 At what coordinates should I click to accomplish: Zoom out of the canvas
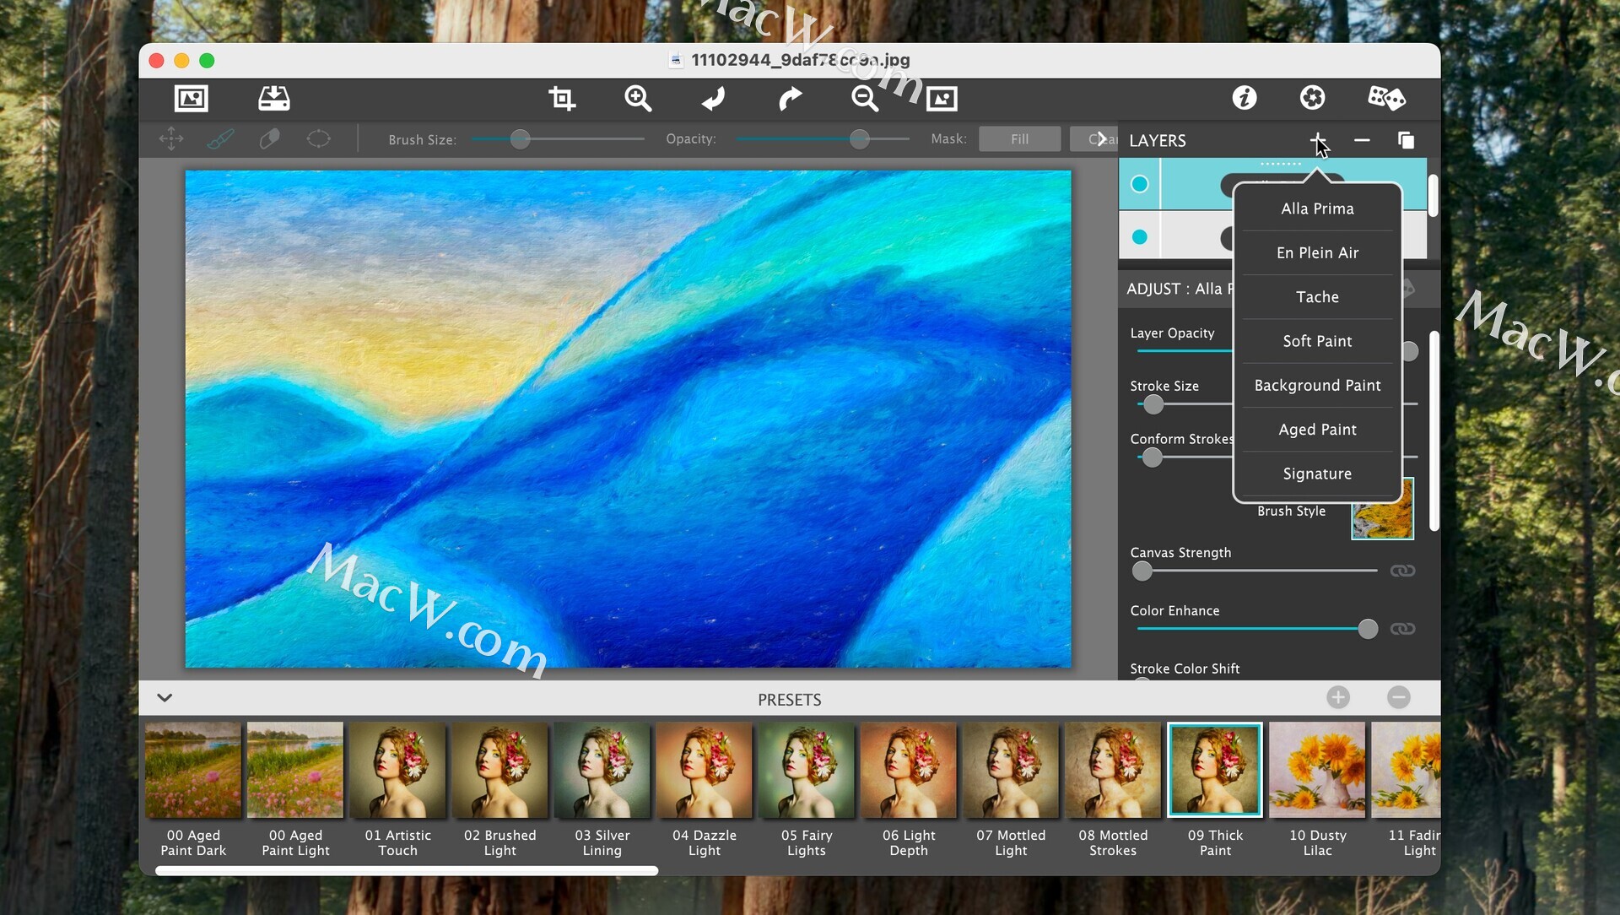pos(865,99)
